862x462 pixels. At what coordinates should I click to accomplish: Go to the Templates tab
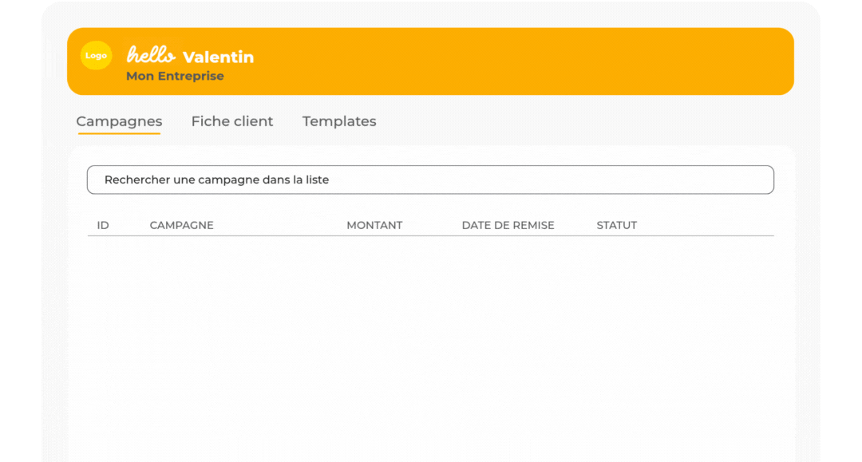point(339,120)
